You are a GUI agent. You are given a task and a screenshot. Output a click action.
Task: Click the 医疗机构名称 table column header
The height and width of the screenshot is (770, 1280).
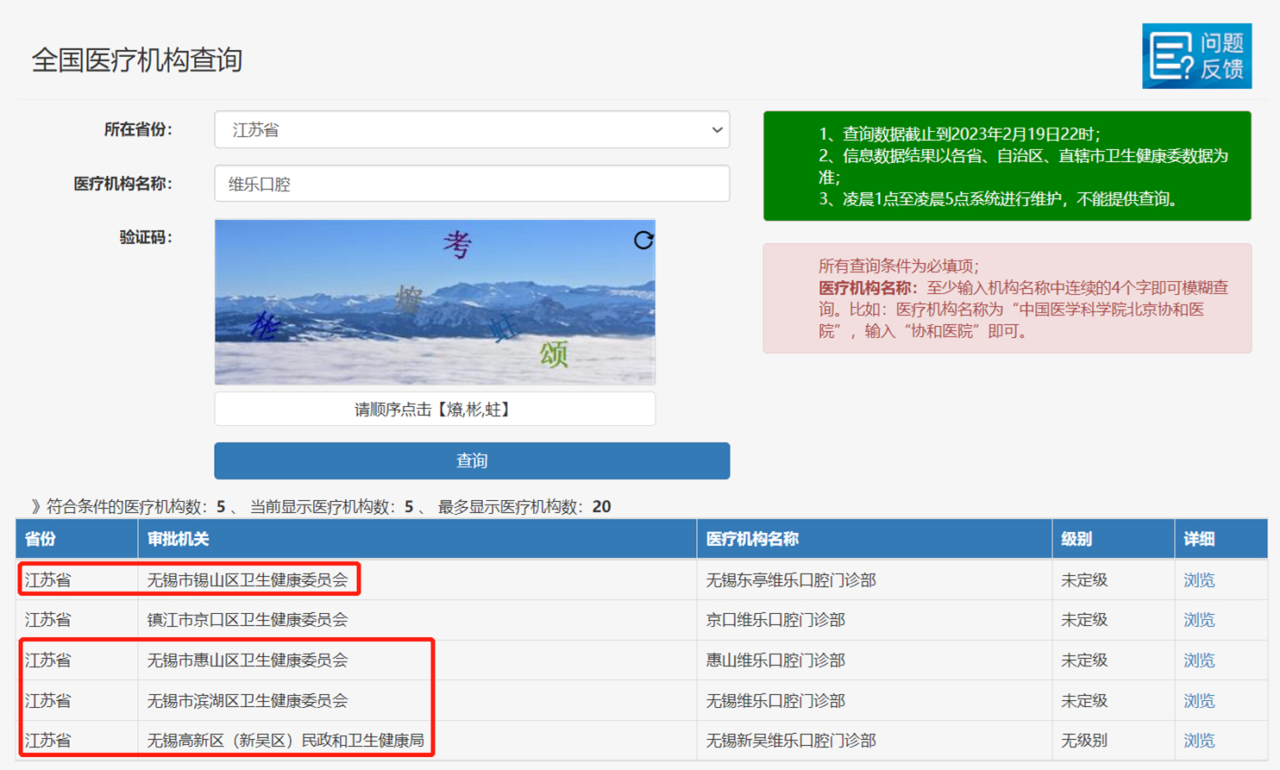click(752, 539)
